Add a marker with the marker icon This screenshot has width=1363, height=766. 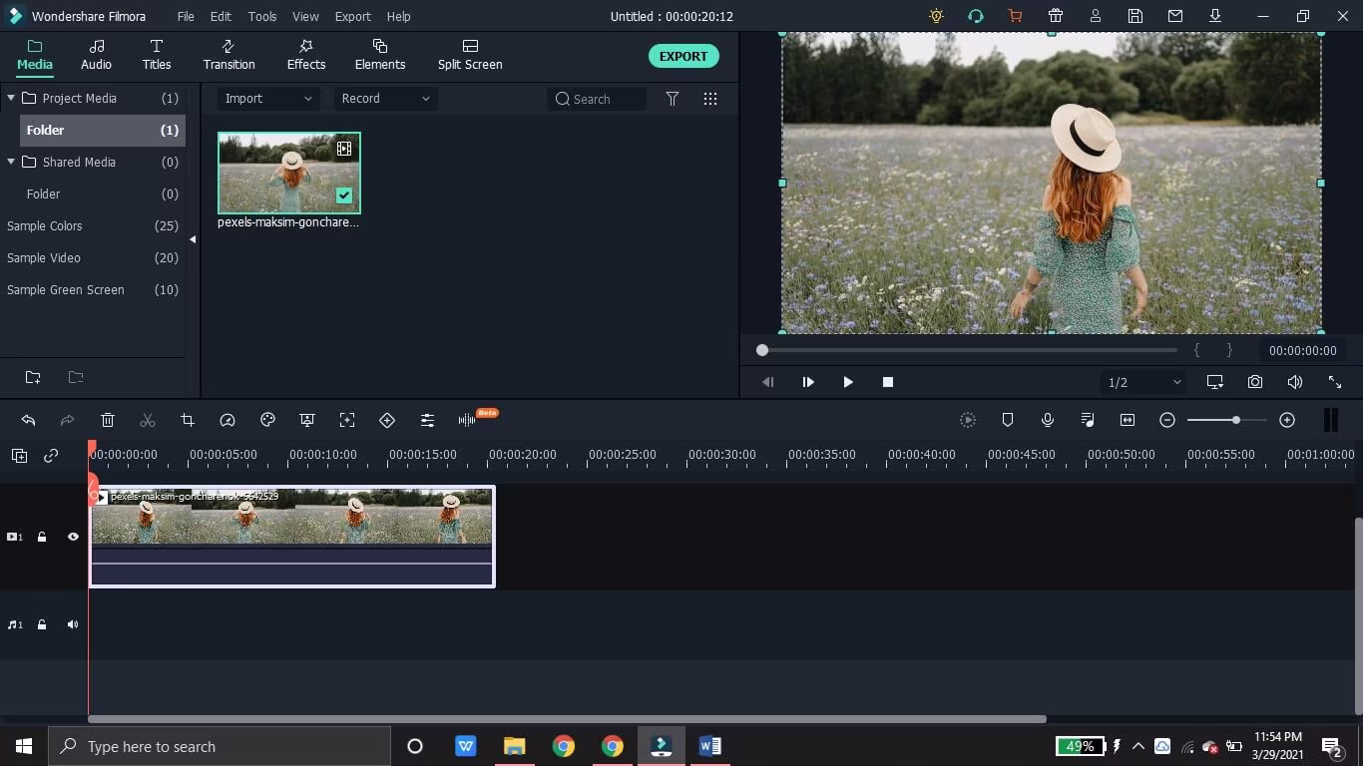click(x=1008, y=421)
